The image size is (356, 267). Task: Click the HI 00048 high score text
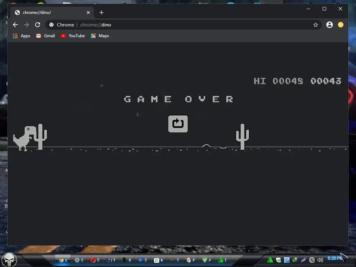[278, 81]
